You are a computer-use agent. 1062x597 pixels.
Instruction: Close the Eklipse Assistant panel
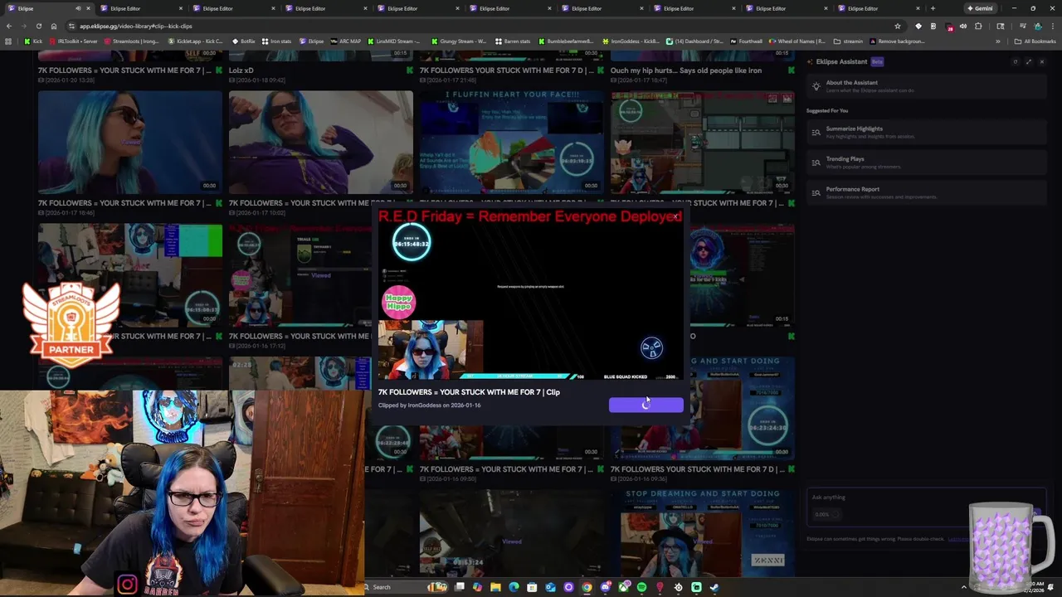[x=1043, y=61]
